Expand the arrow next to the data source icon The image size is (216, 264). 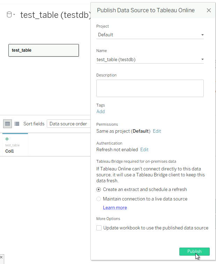pyautogui.click(x=14, y=14)
